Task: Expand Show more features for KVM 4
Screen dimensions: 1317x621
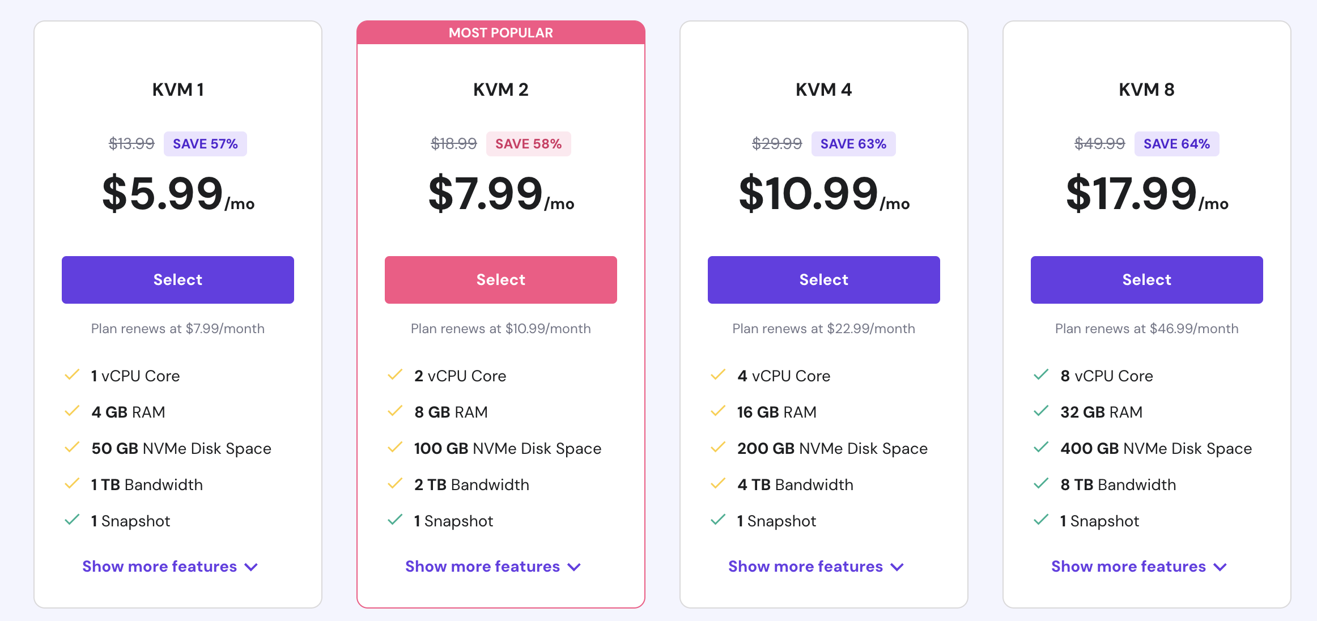Action: [x=816, y=567]
